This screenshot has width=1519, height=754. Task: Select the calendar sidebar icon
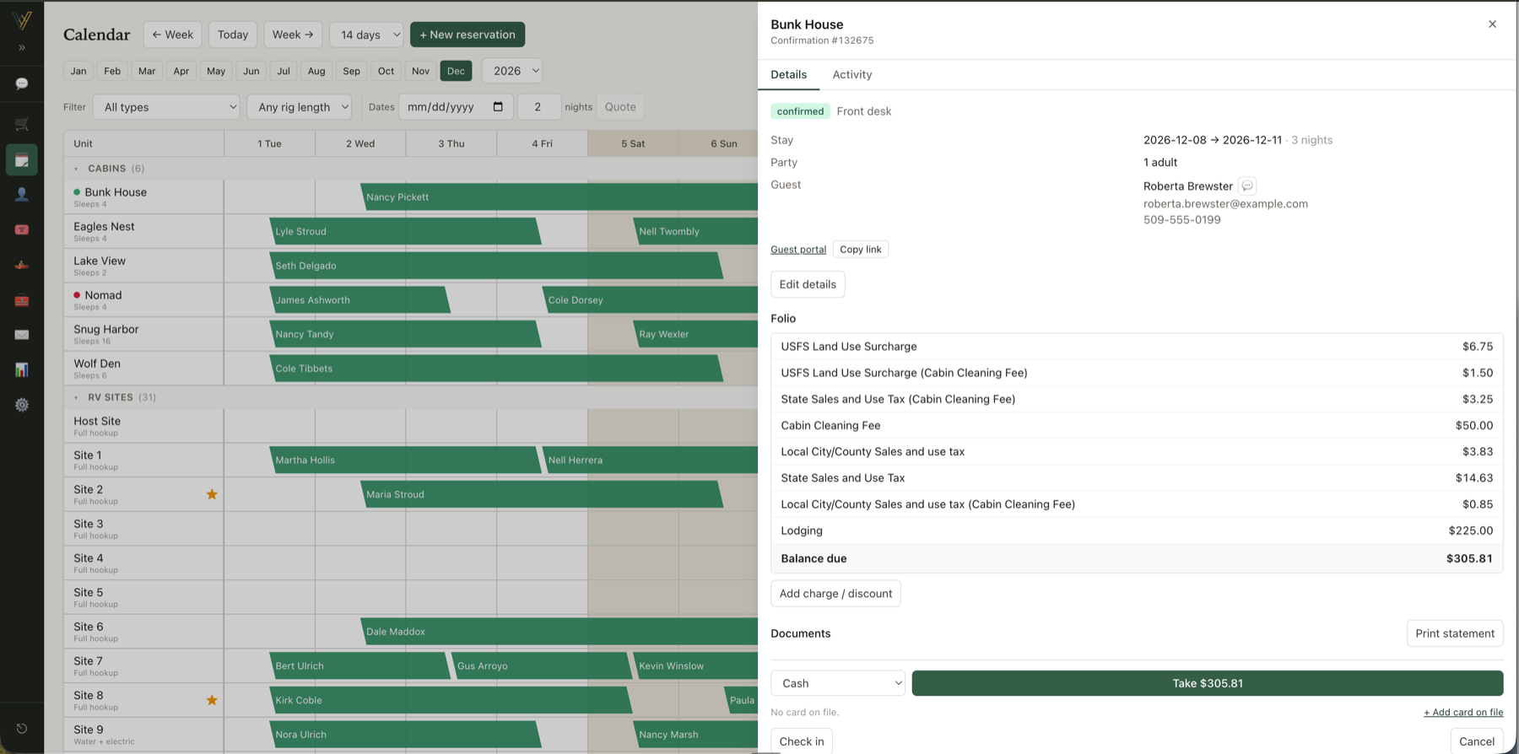tap(22, 160)
